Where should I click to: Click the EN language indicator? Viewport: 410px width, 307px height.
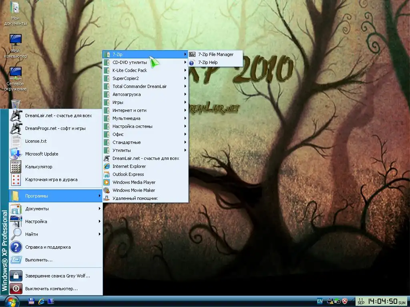coord(320,301)
